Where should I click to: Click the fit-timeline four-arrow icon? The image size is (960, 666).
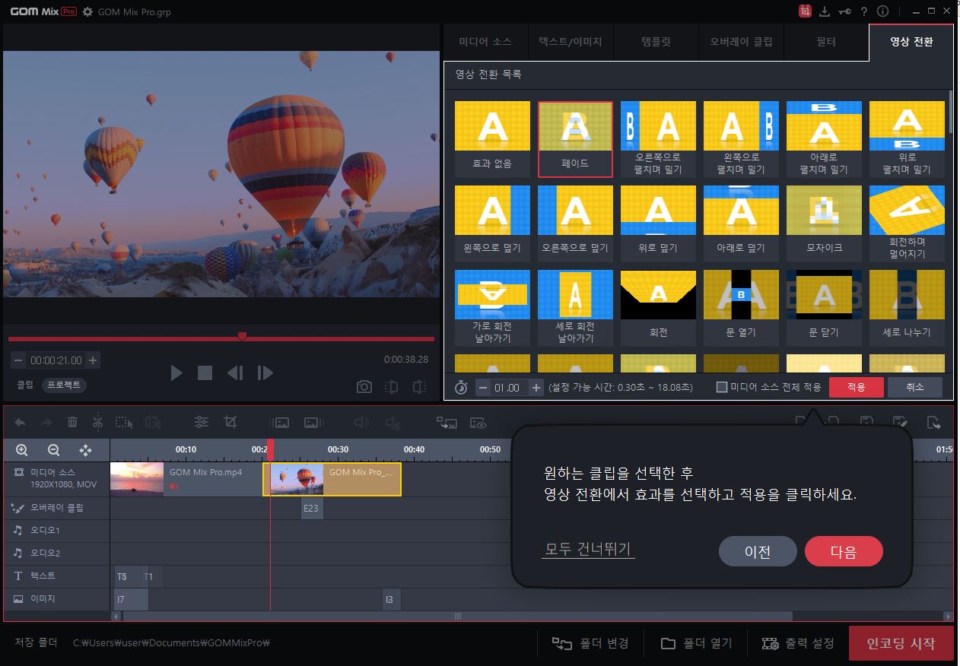coord(85,450)
